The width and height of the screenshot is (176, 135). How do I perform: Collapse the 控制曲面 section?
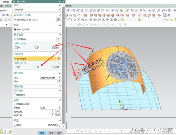pos(60,54)
